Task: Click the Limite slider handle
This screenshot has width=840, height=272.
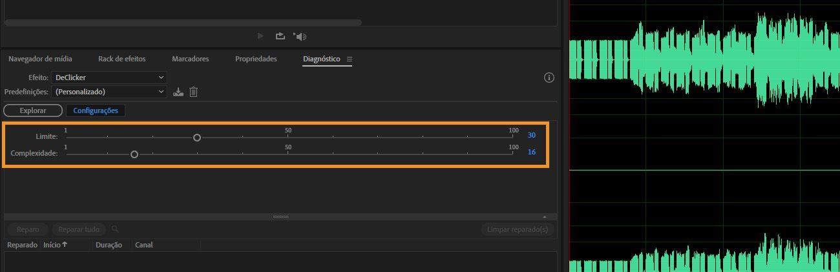Action: 197,138
